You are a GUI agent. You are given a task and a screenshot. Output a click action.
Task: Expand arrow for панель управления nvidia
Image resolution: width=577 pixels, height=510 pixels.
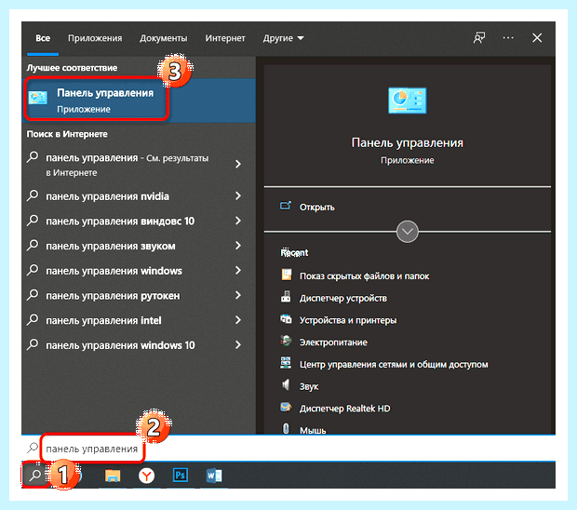[238, 195]
